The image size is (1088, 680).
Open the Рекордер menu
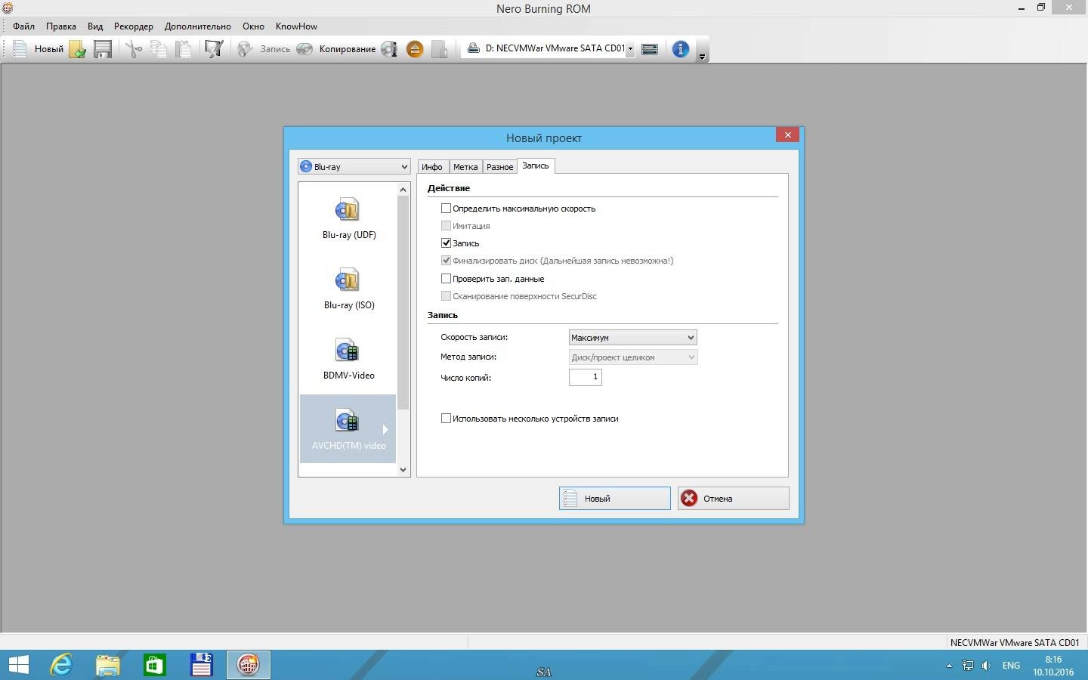click(134, 26)
